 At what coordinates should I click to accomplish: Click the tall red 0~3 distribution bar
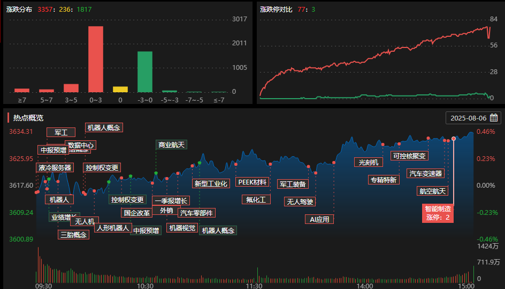96,59
